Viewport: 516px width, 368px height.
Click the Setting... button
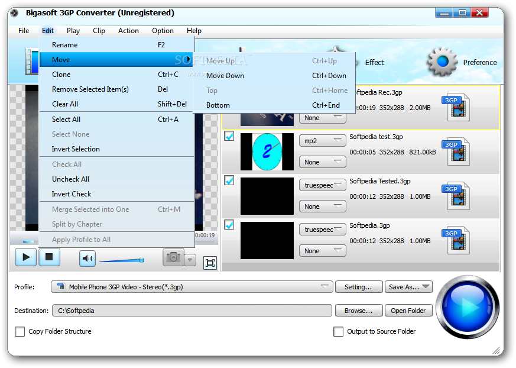[x=359, y=287]
